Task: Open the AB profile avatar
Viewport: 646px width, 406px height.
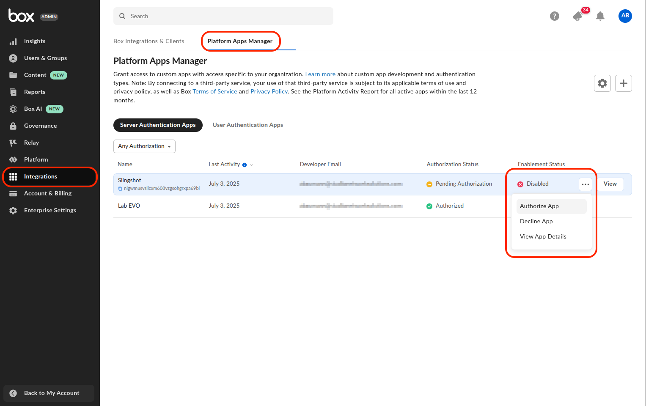Action: click(x=625, y=16)
